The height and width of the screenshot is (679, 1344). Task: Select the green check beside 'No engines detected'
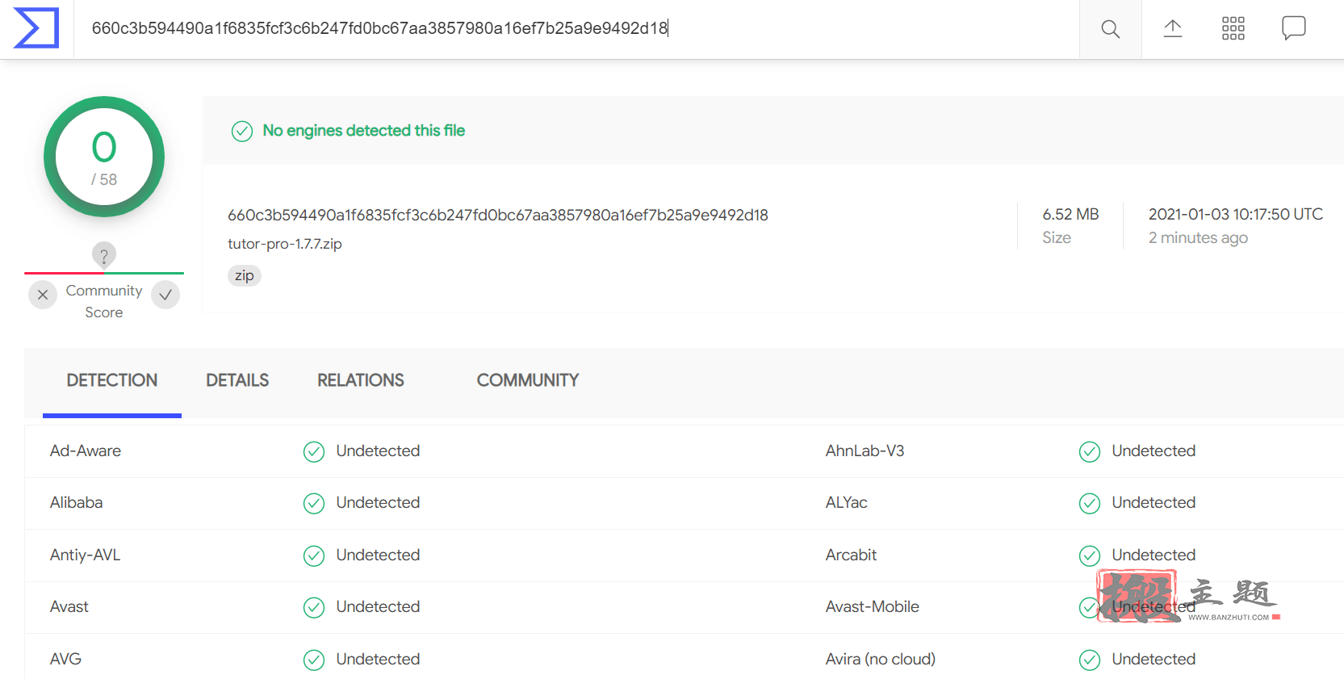coord(242,131)
